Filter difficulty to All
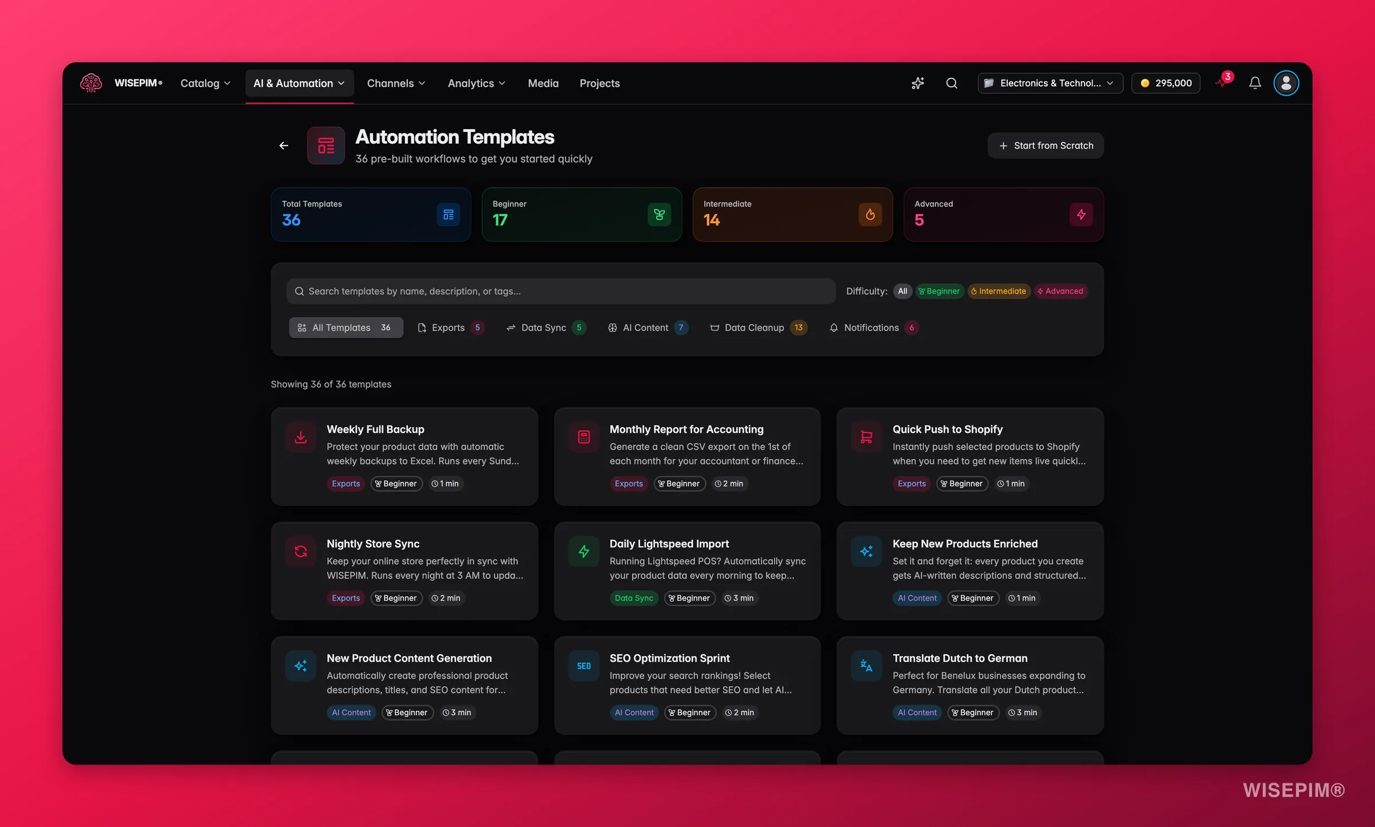Screen dimensions: 1375x827 point(902,291)
